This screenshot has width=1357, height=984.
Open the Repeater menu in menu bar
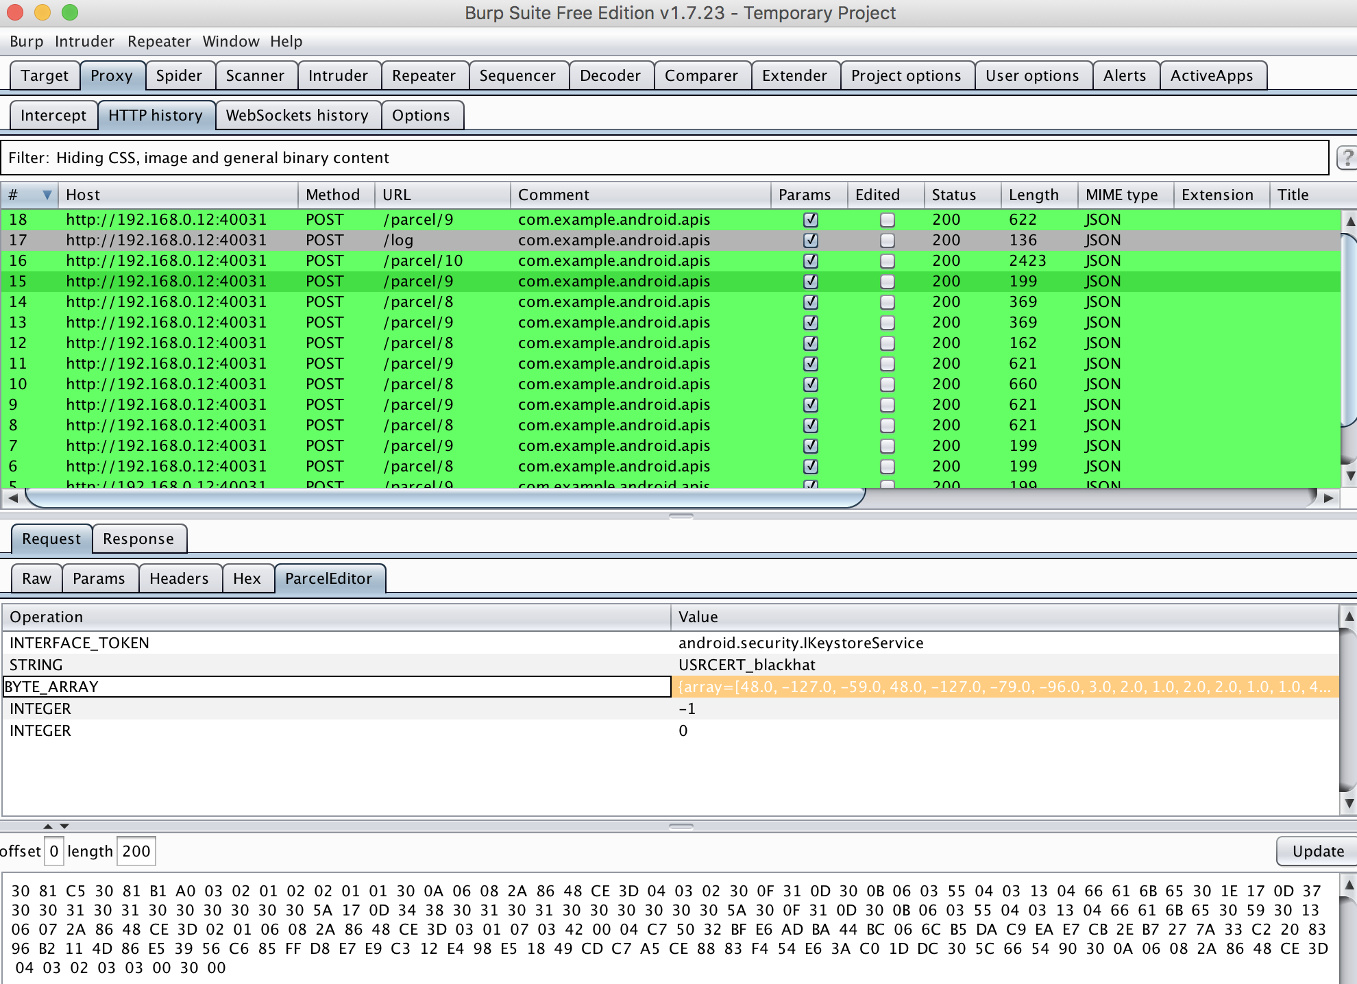click(159, 41)
